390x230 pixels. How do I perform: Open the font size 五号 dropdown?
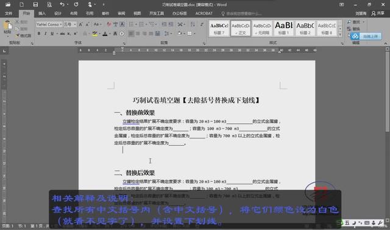74,24
